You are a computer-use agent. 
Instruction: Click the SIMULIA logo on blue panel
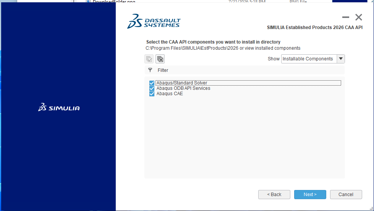coord(59,107)
